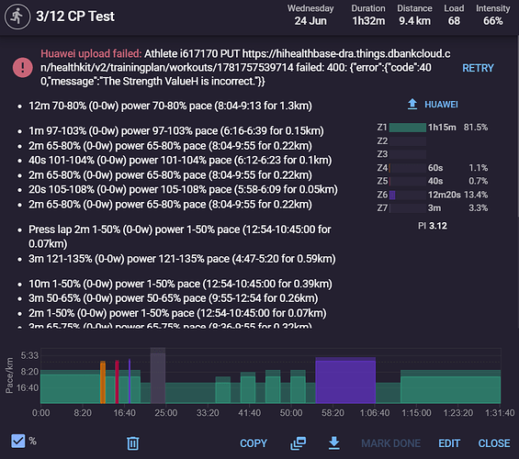This screenshot has width=519, height=459.
Task: Download the workout file
Action: [334, 443]
